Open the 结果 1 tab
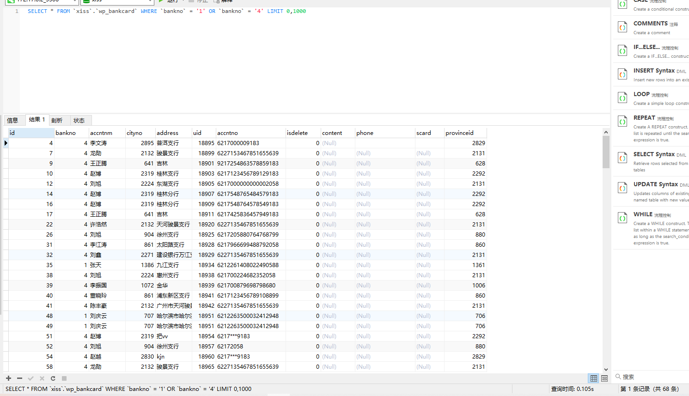The height and width of the screenshot is (396, 689). pyautogui.click(x=37, y=120)
